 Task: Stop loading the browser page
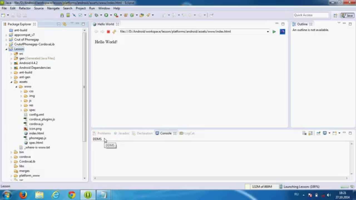click(x=108, y=32)
